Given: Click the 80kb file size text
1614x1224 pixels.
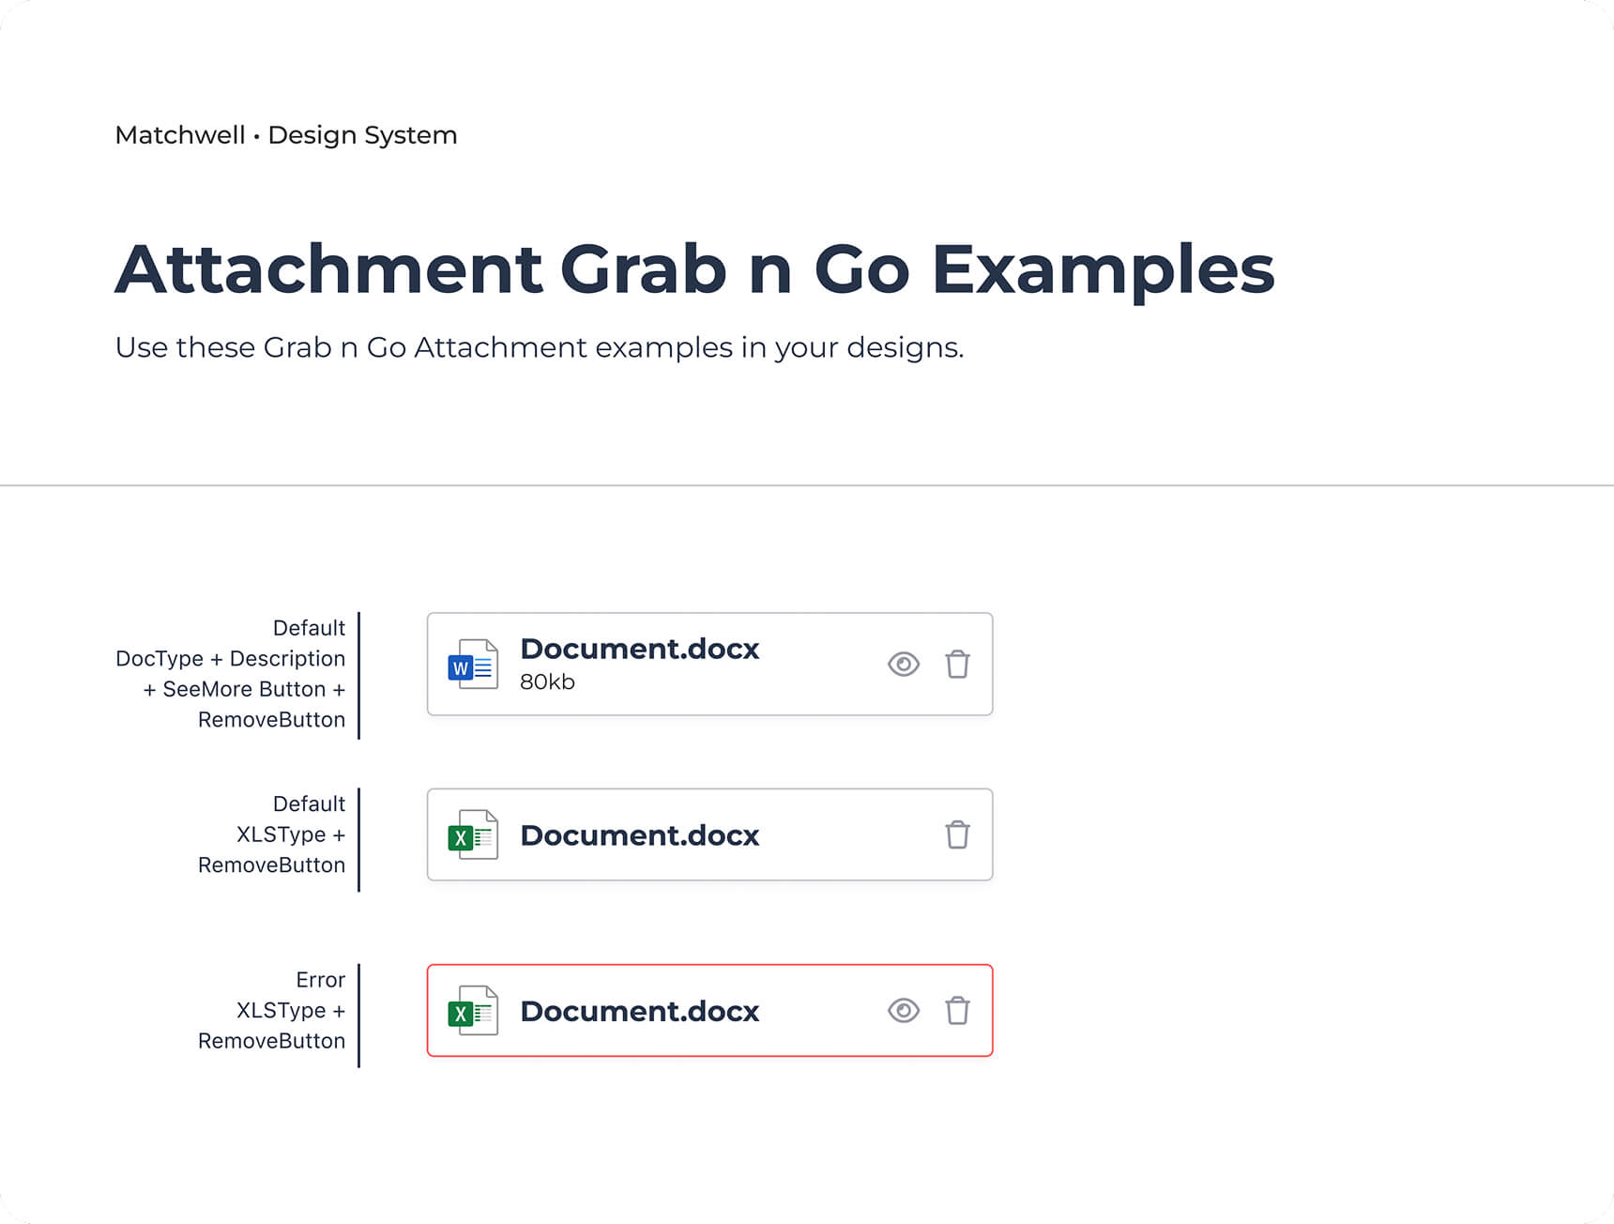Looking at the screenshot, I should [x=547, y=682].
